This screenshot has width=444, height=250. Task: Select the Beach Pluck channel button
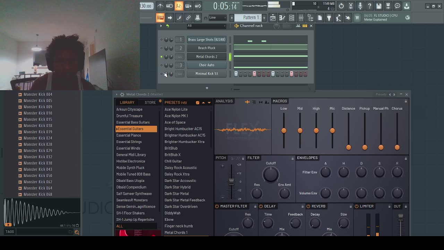pos(207,48)
